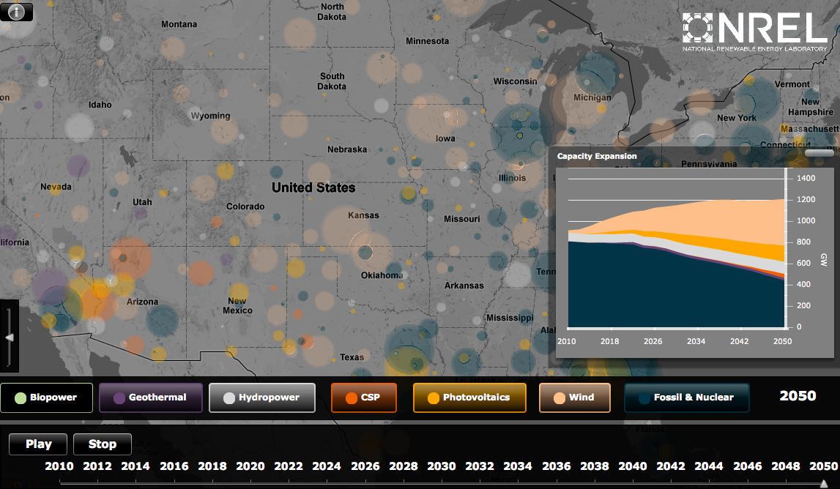The width and height of the screenshot is (840, 489).
Task: Jump to year 2014 on timeline
Action: tap(135, 466)
